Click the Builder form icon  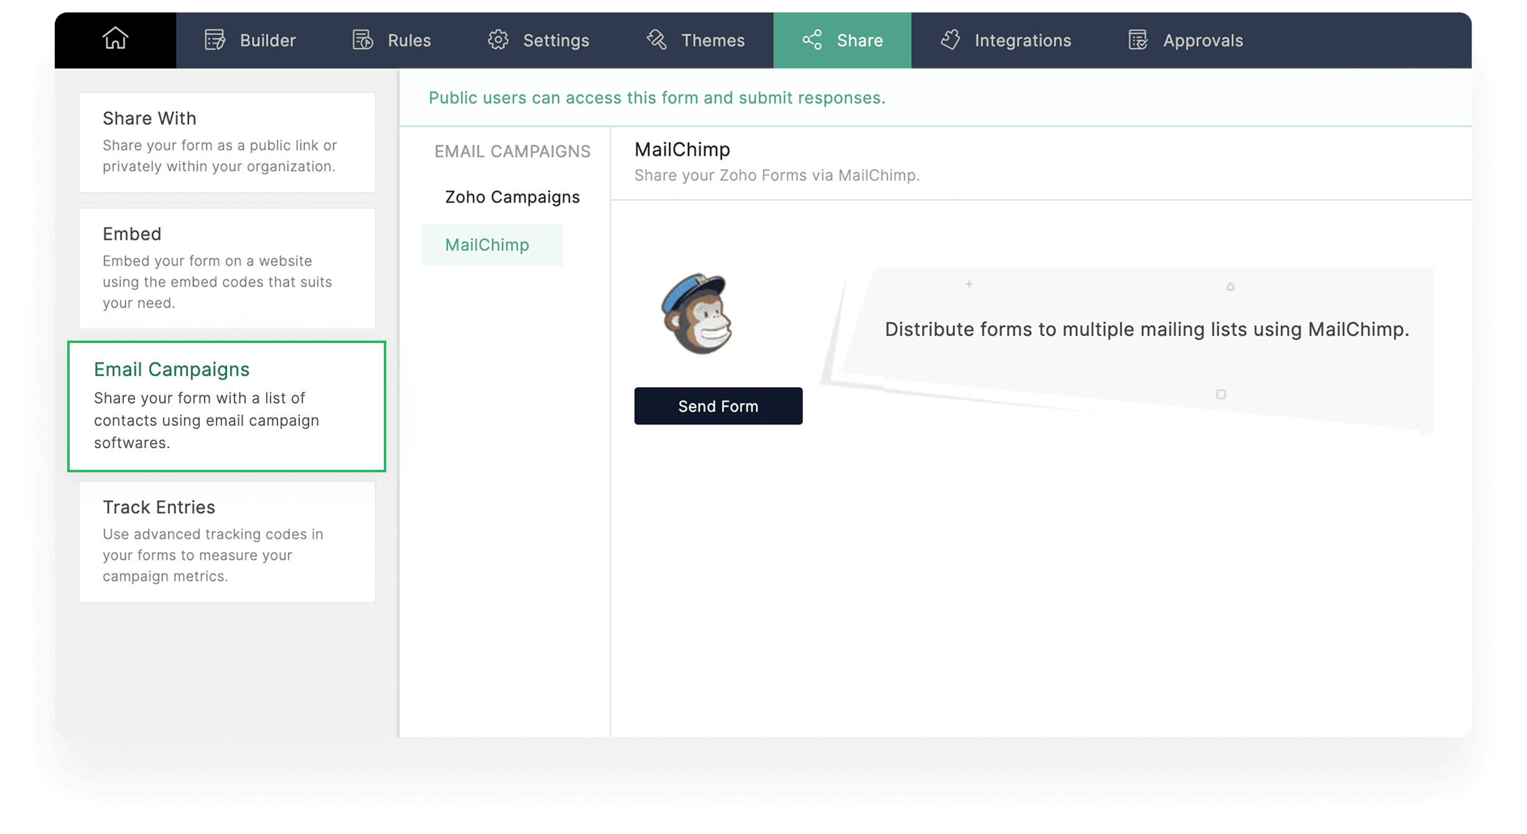pos(215,40)
